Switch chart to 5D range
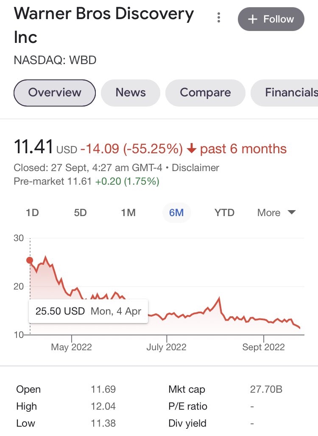 click(80, 213)
